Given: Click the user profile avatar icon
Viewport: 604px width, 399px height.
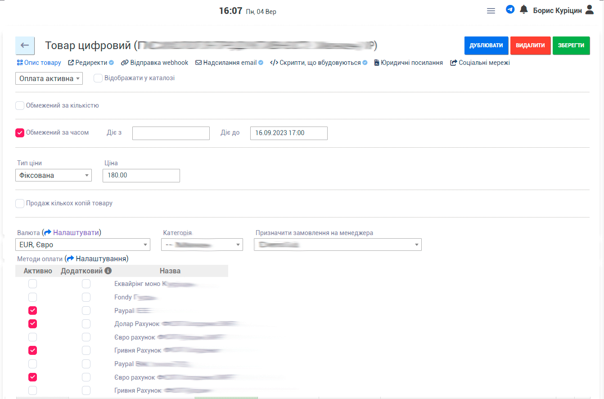Looking at the screenshot, I should (x=590, y=10).
